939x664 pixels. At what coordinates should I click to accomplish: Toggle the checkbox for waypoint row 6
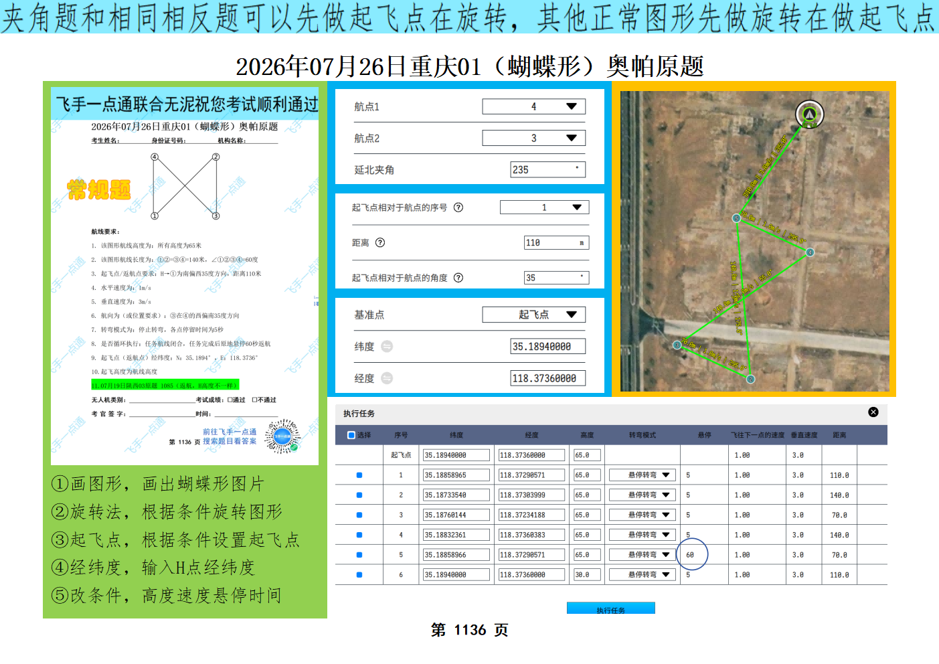coord(359,575)
